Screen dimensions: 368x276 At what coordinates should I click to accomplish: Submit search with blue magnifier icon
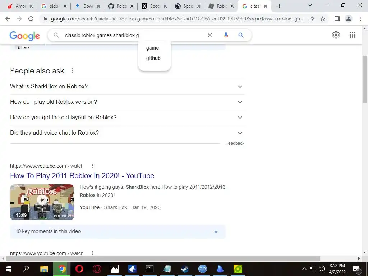tap(241, 35)
